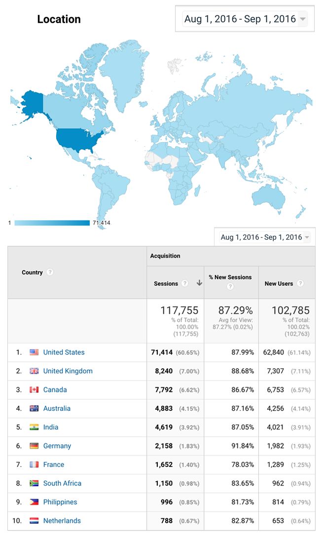Click the map legend maximum value 71,414

coord(102,223)
